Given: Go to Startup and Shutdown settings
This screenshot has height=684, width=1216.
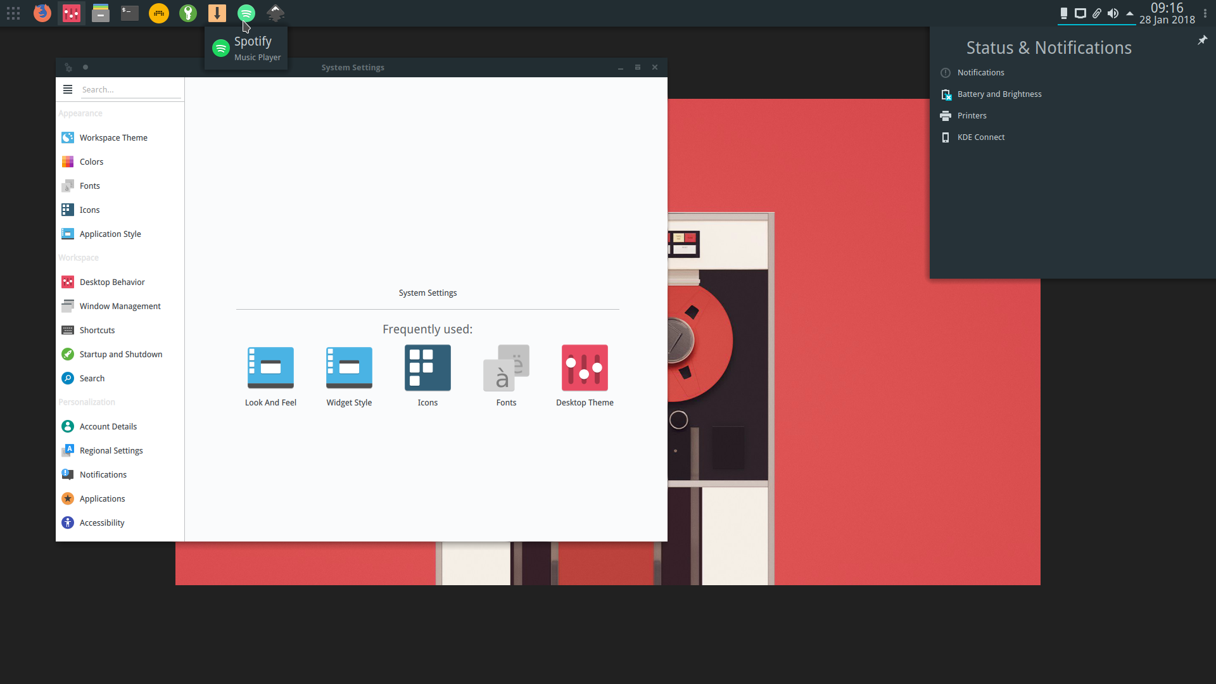Looking at the screenshot, I should [x=120, y=354].
